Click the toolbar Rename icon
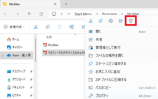 click(x=72, y=27)
